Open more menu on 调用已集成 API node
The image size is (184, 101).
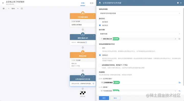pyautogui.click(x=94, y=36)
